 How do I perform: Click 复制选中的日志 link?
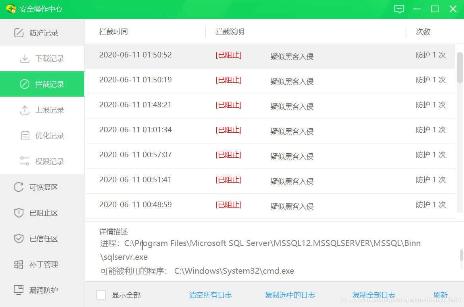pyautogui.click(x=290, y=295)
